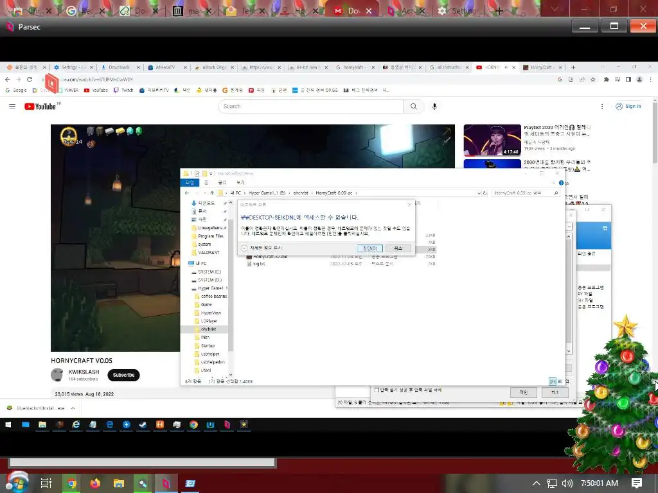Open Steam from remote taskbar
The height and width of the screenshot is (493, 658).
pos(143,425)
